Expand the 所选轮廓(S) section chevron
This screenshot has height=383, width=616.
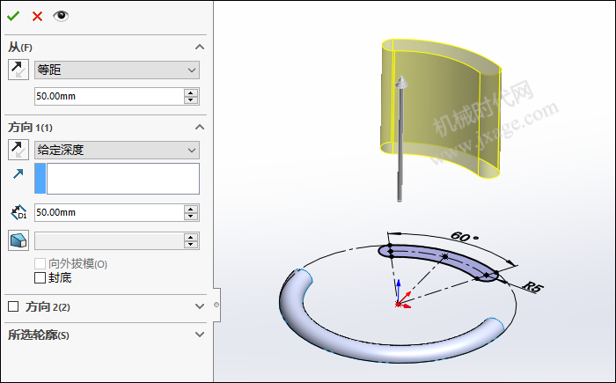(x=200, y=335)
